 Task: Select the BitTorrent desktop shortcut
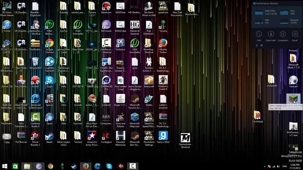[x=106, y=26]
